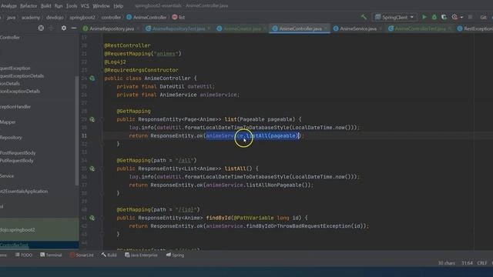
Task: Click the select opened file target icon
Action: pyautogui.click(x=41, y=28)
